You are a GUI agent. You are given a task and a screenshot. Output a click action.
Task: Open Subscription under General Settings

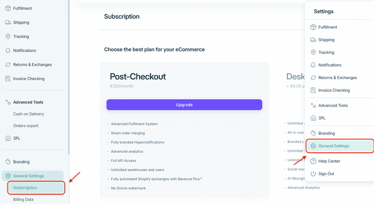25,188
